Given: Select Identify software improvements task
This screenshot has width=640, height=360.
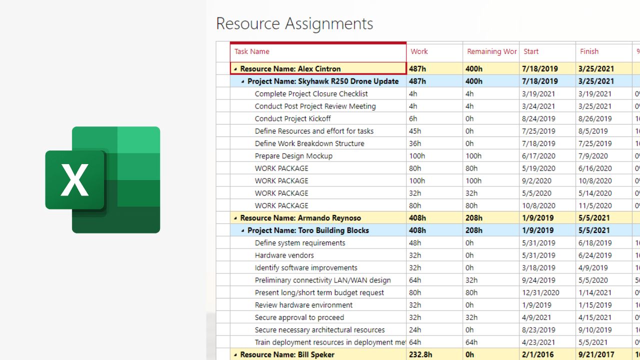Looking at the screenshot, I should click(x=306, y=267).
